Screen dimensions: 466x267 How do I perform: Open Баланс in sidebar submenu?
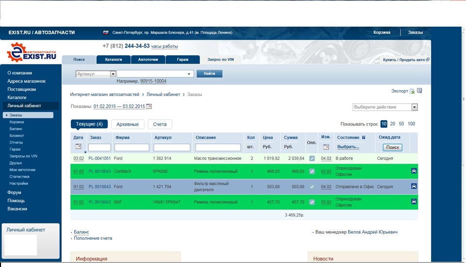16,129
